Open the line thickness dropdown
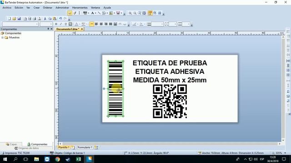 pyautogui.click(x=162, y=24)
